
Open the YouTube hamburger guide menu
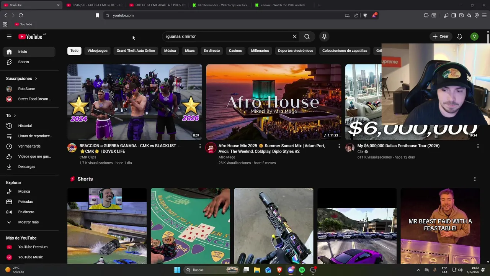(x=9, y=36)
